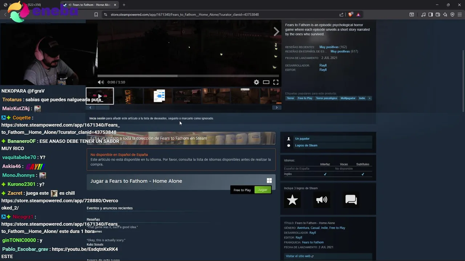Viewport: 465px width, 261px height.
Task: Select the blue diagram screenshot thumbnail
Action: (159, 96)
